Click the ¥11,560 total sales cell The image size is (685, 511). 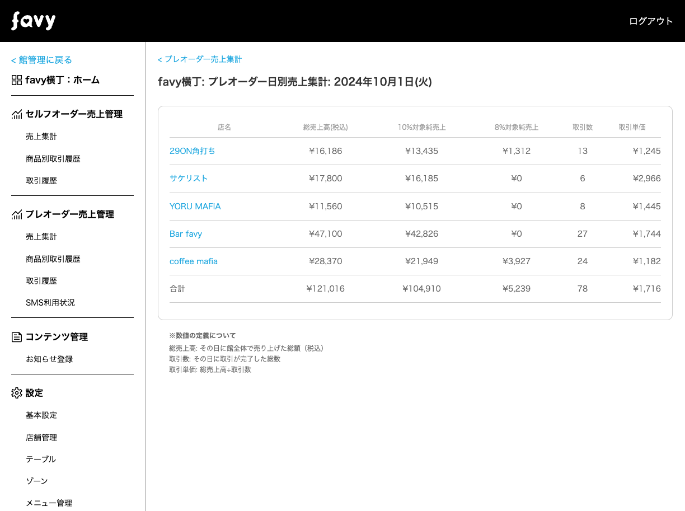pyautogui.click(x=326, y=207)
